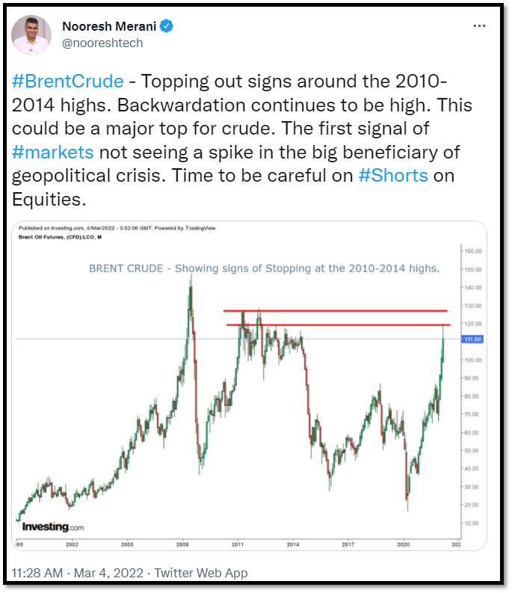Viewport: 512px width, 593px height.
Task: Open Nooresh Merani's profile picture
Action: pyautogui.click(x=31, y=35)
